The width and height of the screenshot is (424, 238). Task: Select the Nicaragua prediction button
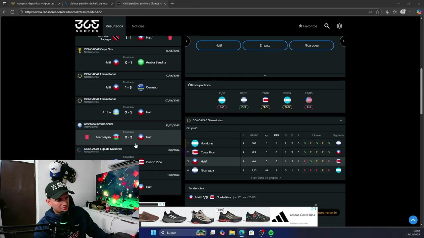[311, 45]
